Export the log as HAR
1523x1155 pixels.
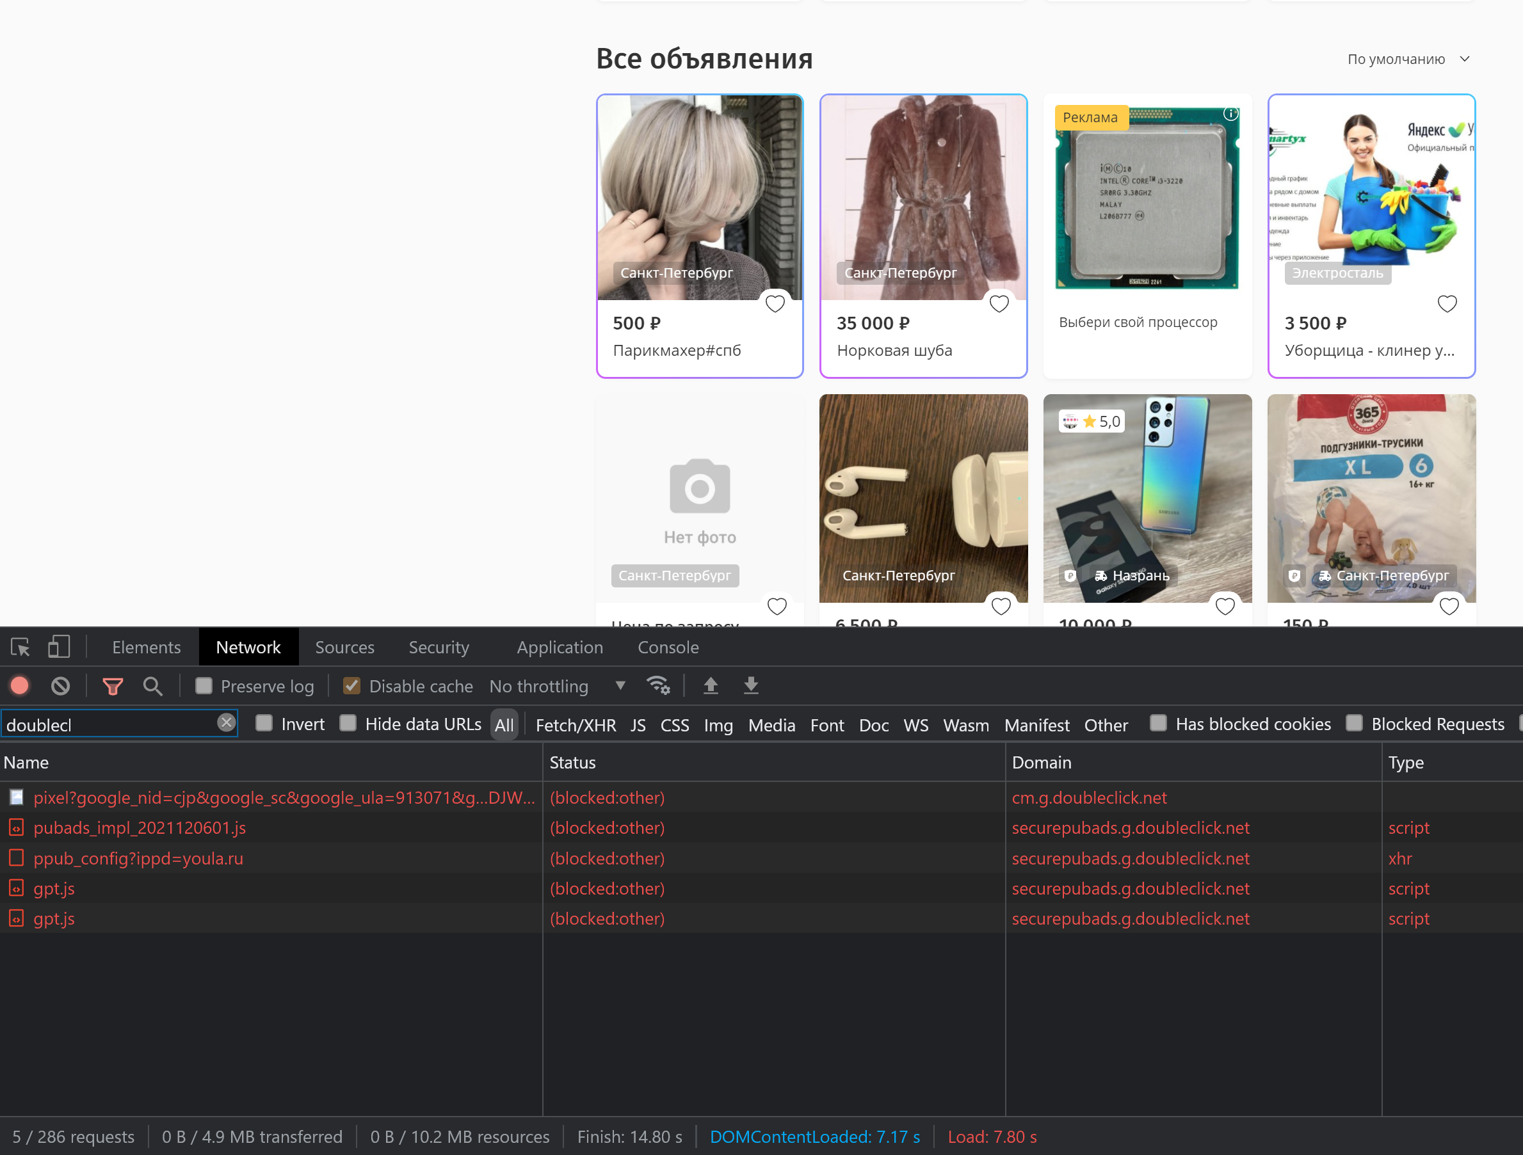tap(750, 686)
